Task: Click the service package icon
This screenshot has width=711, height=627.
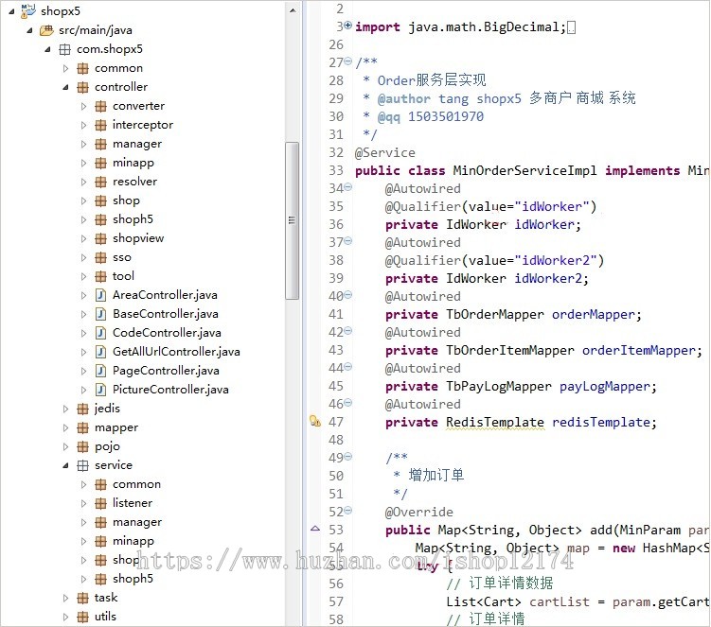Action: pos(82,465)
